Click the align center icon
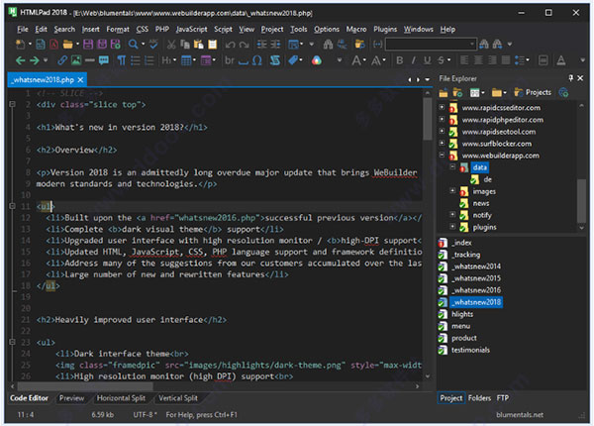This screenshot has width=594, height=426. coord(478,60)
